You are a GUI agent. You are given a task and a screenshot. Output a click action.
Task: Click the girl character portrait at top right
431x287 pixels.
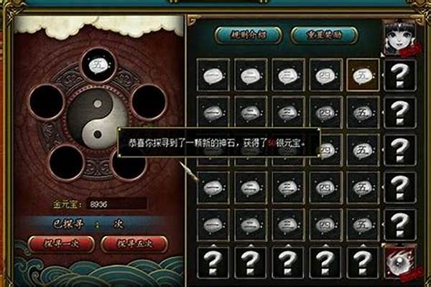pyautogui.click(x=399, y=39)
